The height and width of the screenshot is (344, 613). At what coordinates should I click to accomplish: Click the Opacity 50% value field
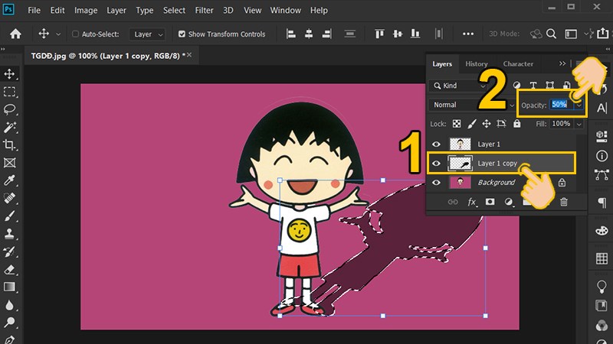click(x=562, y=105)
